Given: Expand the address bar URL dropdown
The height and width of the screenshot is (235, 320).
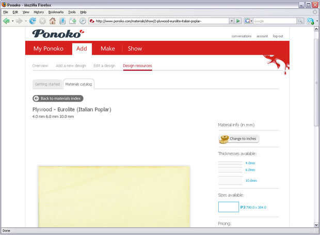Looking at the screenshot, I should pyautogui.click(x=231, y=21).
